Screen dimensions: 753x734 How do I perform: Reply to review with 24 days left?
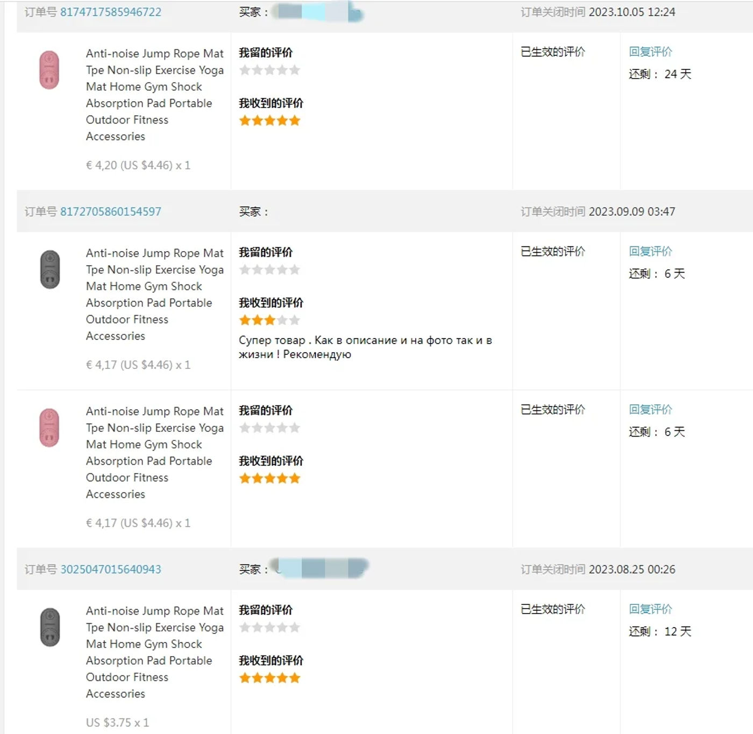coord(650,52)
